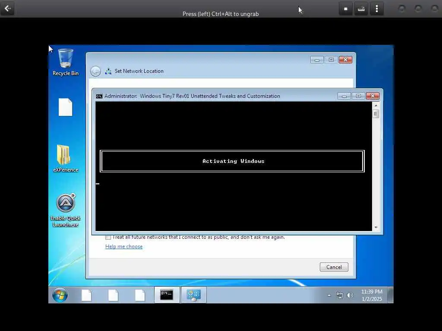Open the Help me choose link

tap(124, 246)
